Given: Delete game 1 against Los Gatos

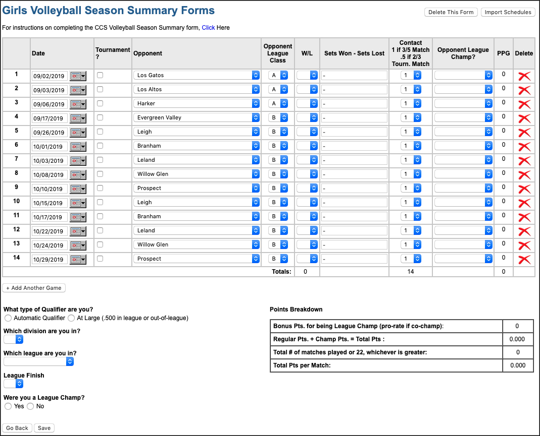Looking at the screenshot, I should pos(524,76).
